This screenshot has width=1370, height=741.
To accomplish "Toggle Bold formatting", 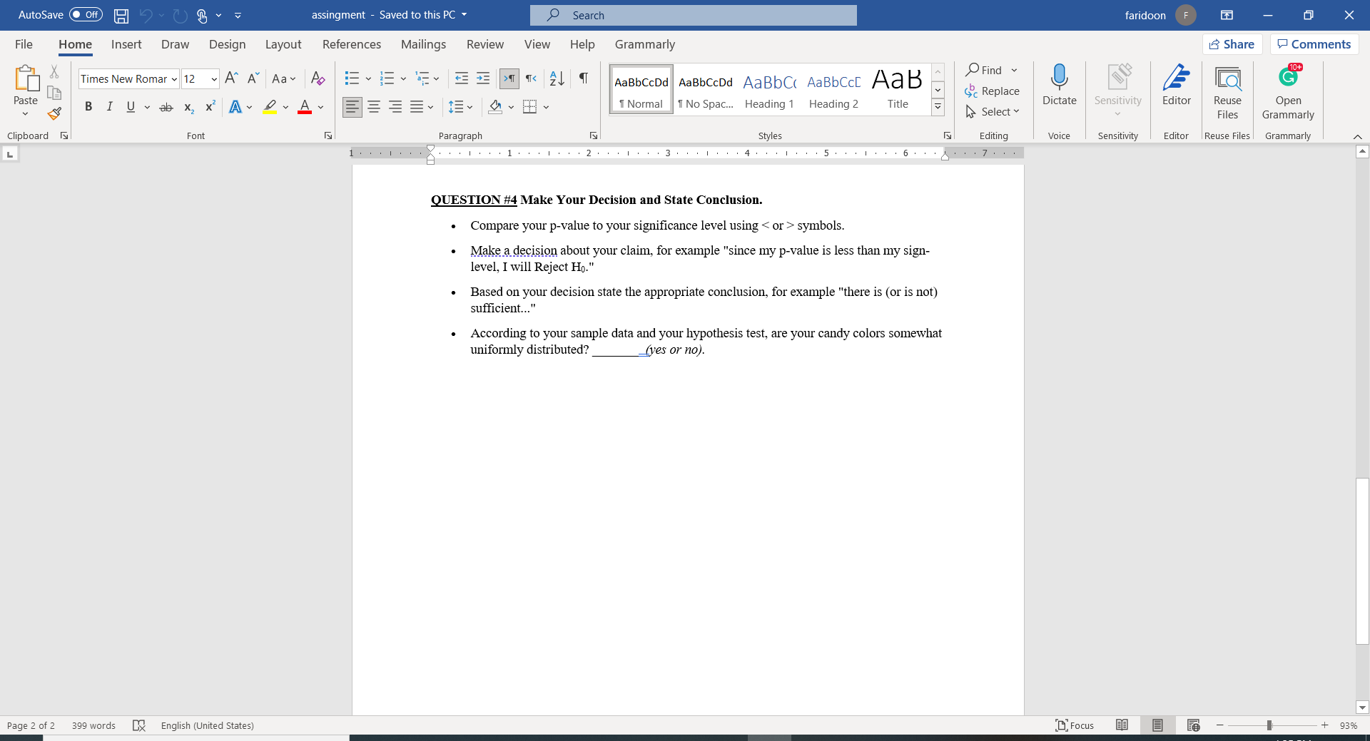I will coord(88,107).
